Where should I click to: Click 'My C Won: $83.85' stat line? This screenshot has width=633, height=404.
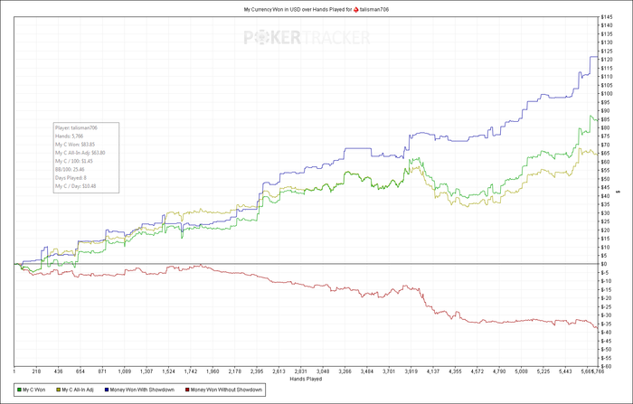(x=75, y=145)
